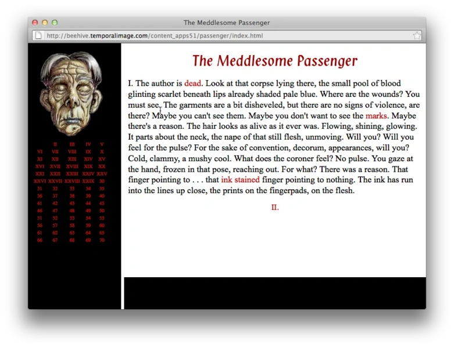Open chapter XXVI in sidebar index
The width and height of the screenshot is (454, 348).
(x=40, y=181)
